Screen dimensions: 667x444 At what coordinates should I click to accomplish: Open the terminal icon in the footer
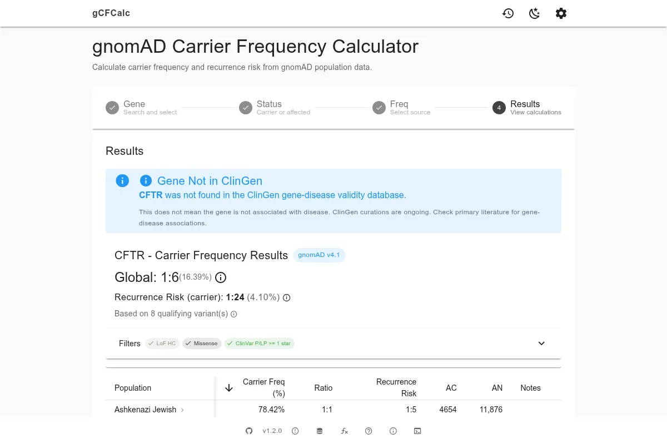coord(417,431)
